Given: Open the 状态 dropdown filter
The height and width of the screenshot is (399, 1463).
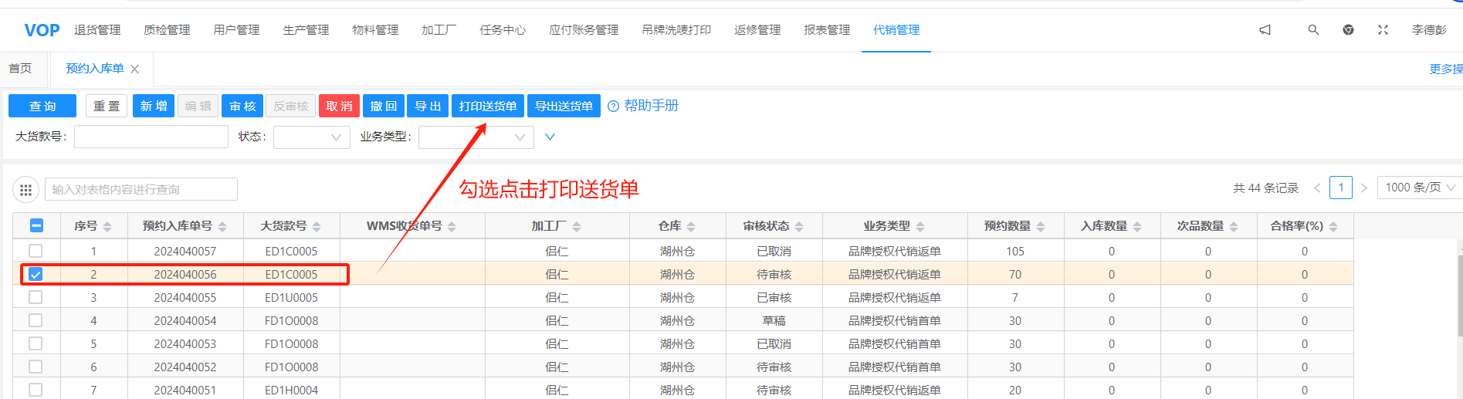Looking at the screenshot, I should click(312, 137).
